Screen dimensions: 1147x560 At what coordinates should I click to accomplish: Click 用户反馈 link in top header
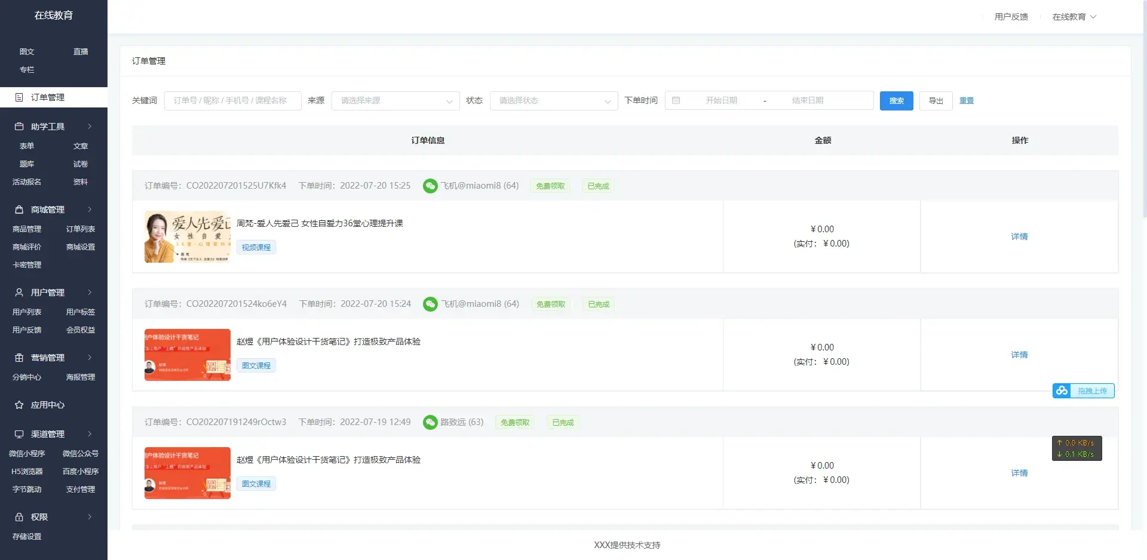1011,17
